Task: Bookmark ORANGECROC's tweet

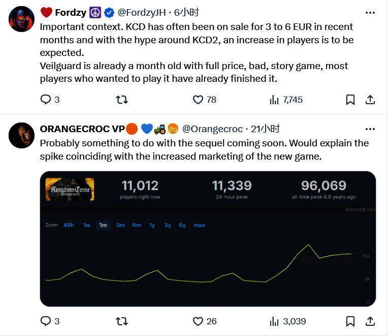Action: tap(350, 321)
